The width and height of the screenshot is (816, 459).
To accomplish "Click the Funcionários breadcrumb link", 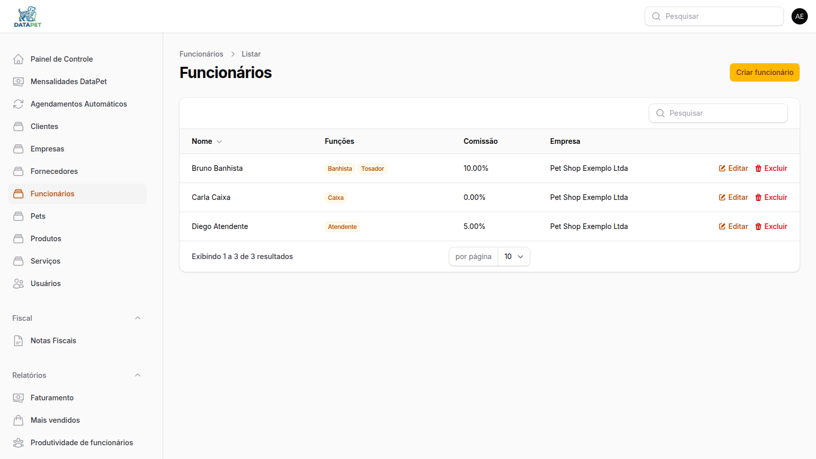I will 201,54.
